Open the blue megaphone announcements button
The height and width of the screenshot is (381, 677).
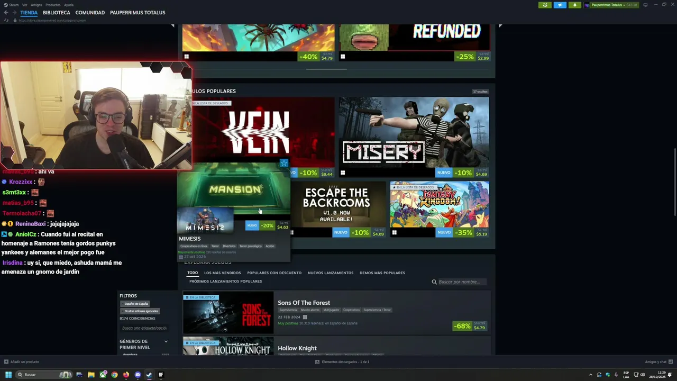[x=560, y=5]
